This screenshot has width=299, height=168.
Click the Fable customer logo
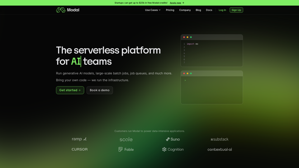point(126,149)
